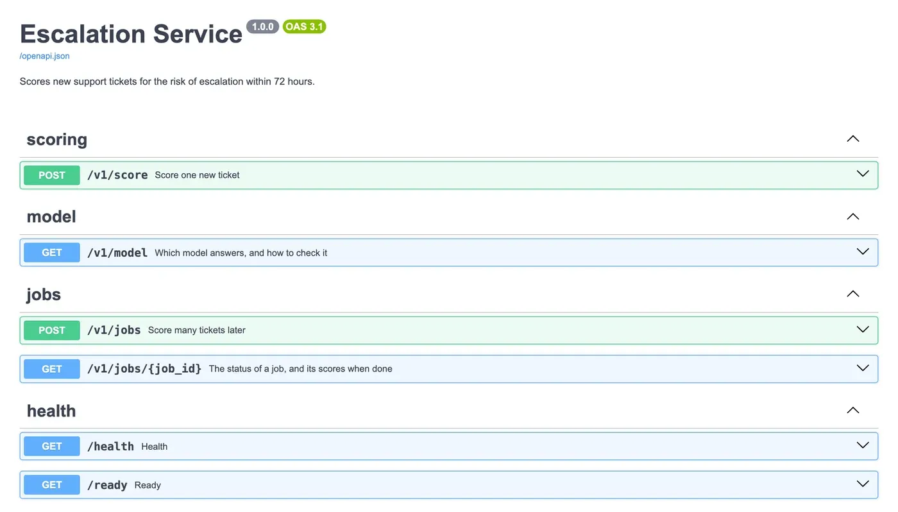
Task: Click the health tag heading
Action: 51,411
